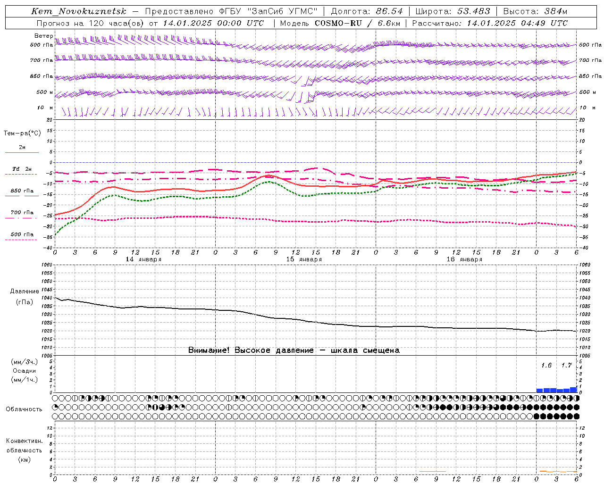
Task: Click 'Рассчитано: 14.01.2025 04:49 UTC' timestamp
Action: [490, 23]
